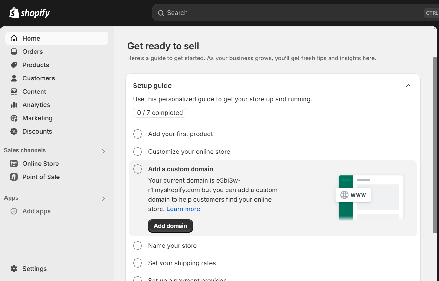
Task: Click the 'Setup guide' title text
Action: pos(152,86)
